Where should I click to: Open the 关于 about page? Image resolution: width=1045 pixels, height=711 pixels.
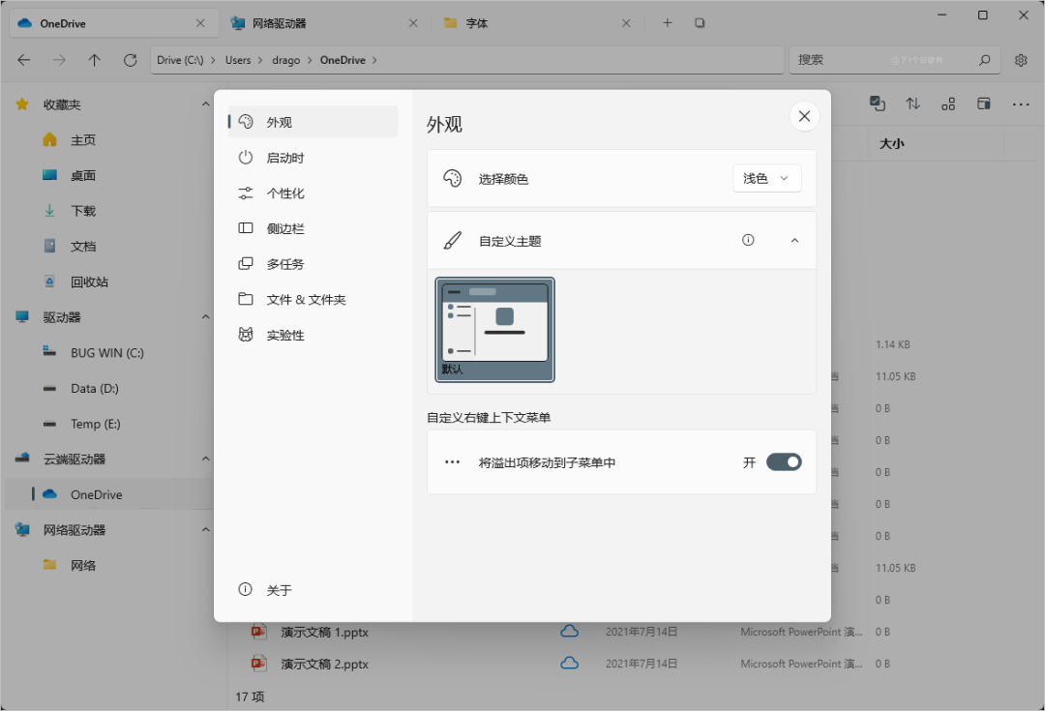click(x=279, y=590)
